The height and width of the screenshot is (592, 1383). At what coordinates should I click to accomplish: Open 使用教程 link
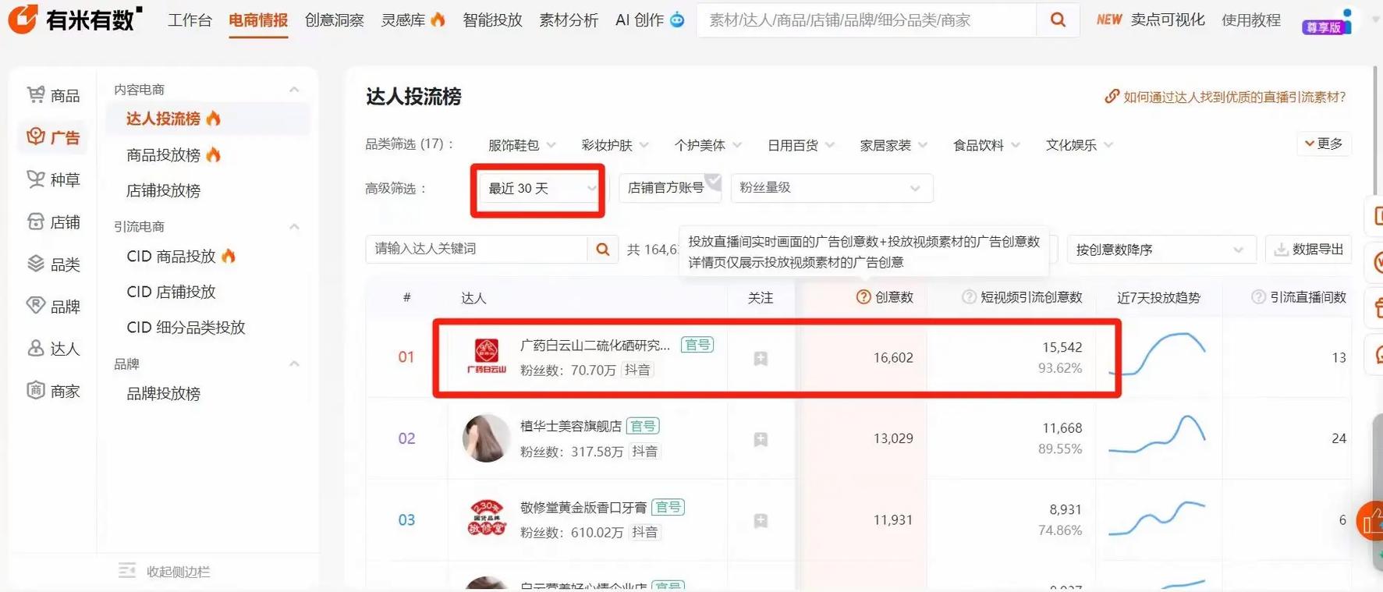pyautogui.click(x=1251, y=20)
